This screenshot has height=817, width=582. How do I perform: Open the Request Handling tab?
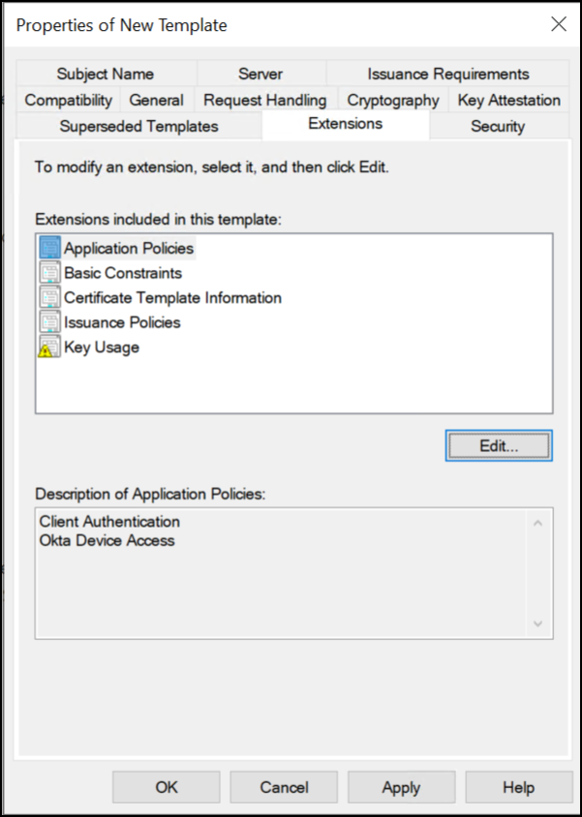pos(265,100)
